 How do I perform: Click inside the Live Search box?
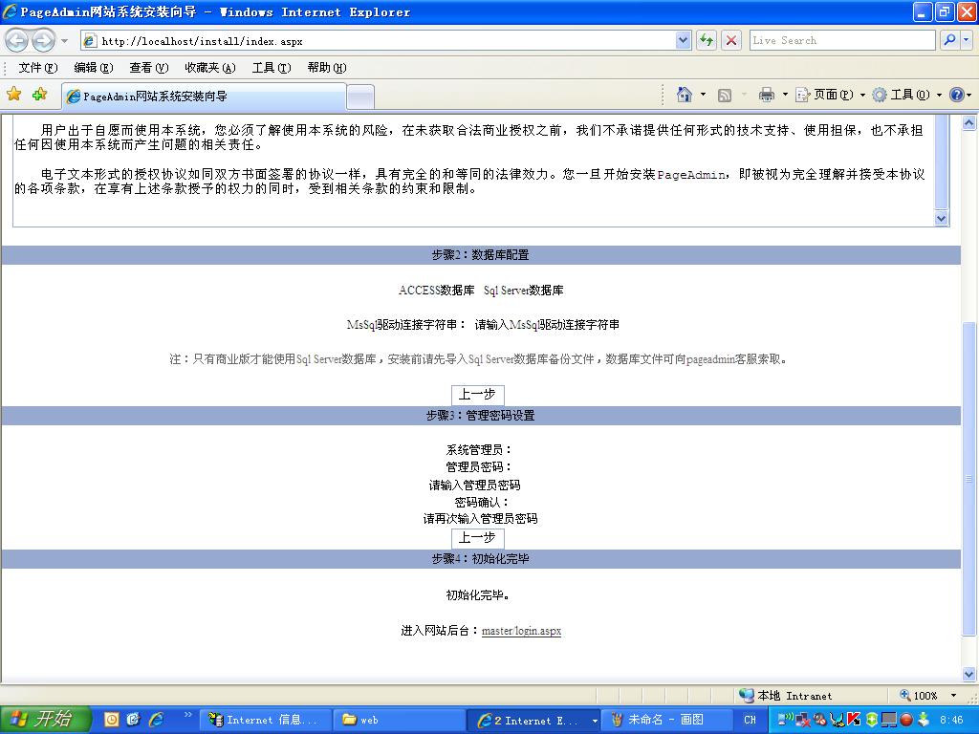point(842,40)
